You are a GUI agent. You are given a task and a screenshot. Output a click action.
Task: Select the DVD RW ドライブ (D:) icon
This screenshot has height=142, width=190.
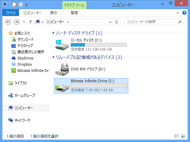(62, 69)
